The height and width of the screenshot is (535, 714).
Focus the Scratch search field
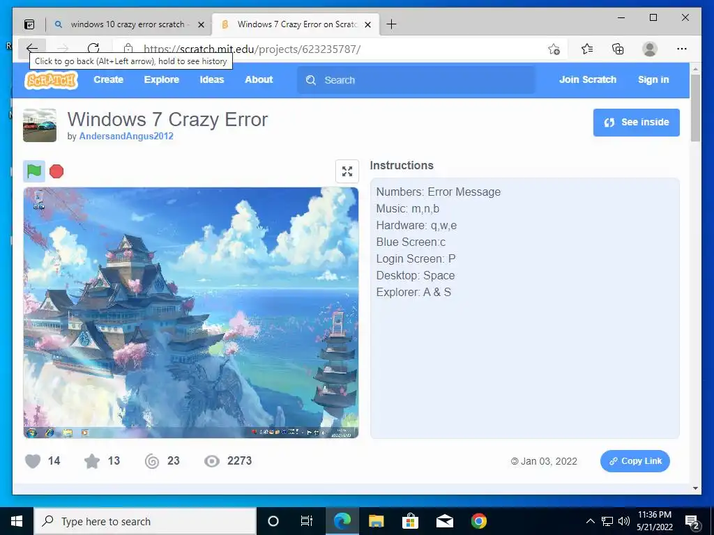pos(416,80)
